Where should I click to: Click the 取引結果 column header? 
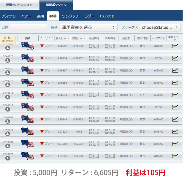click(x=142, y=38)
